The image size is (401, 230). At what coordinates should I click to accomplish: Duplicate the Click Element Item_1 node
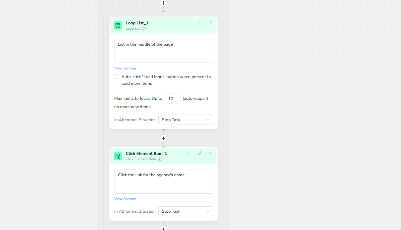199,153
